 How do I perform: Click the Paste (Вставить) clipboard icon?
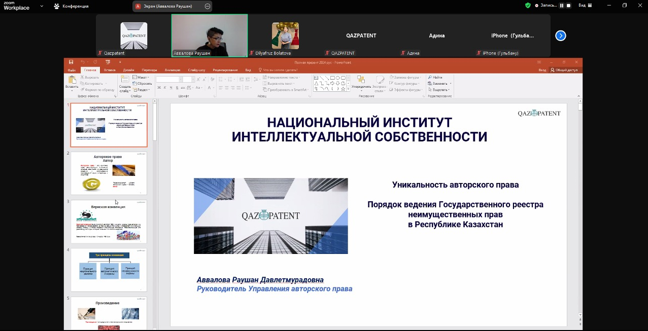pyautogui.click(x=72, y=80)
